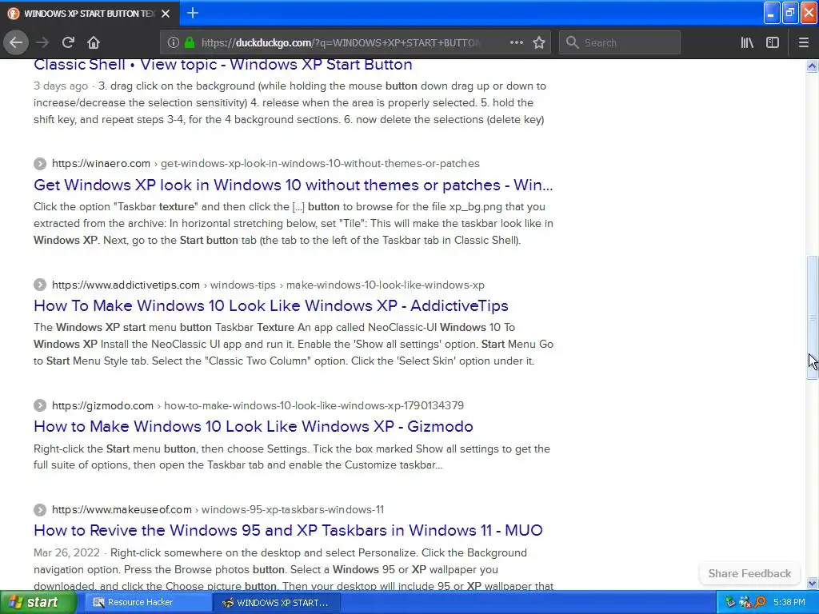The height and width of the screenshot is (614, 819).
Task: Click the scrollbar up arrow
Action: coord(812,66)
